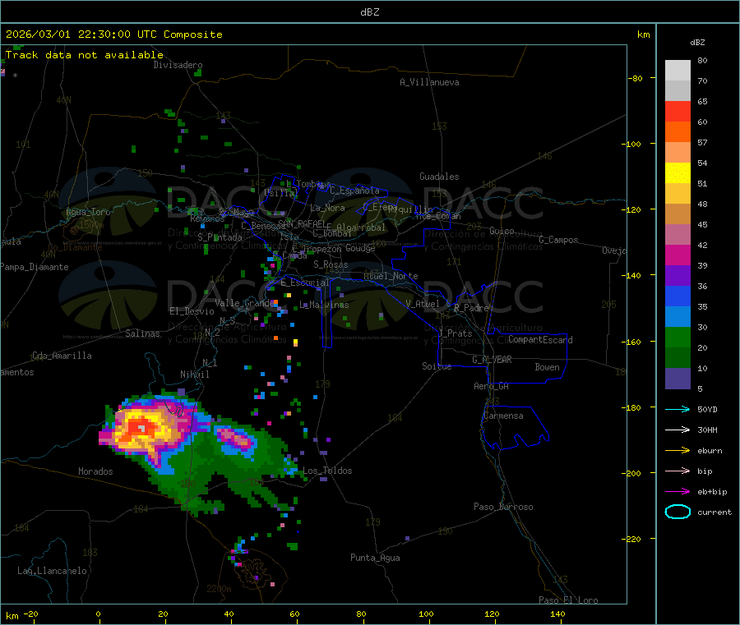The height and width of the screenshot is (625, 740).
Task: Click the Paso_El_Loro label at the bottom
Action: pos(568,600)
